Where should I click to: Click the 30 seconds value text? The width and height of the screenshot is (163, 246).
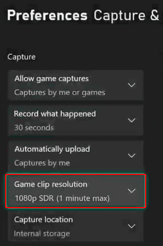[x=34, y=128]
